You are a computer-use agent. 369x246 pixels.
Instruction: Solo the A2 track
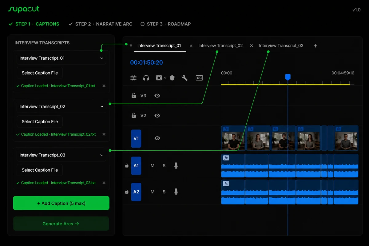(164, 192)
